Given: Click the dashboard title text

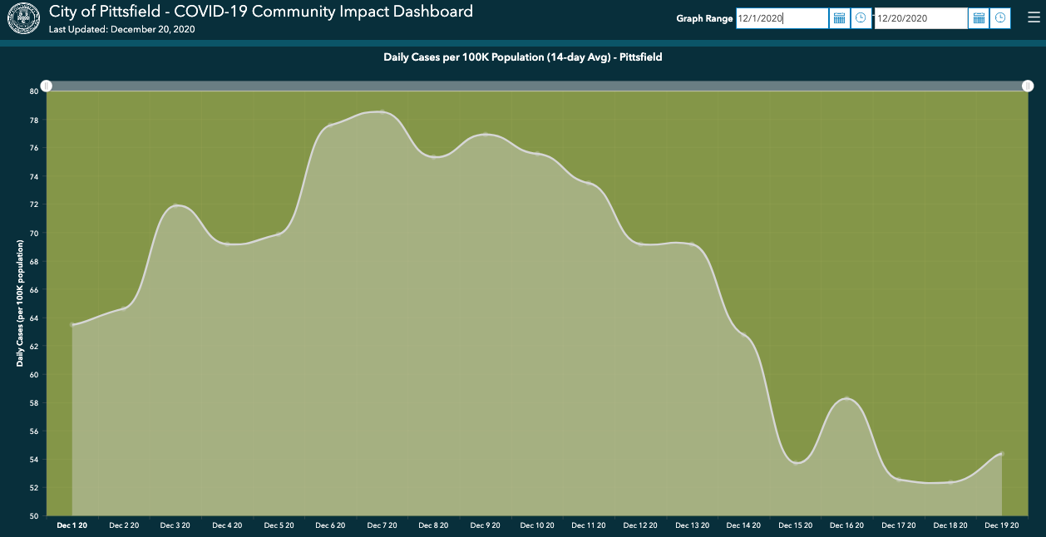Looking at the screenshot, I should (x=261, y=12).
